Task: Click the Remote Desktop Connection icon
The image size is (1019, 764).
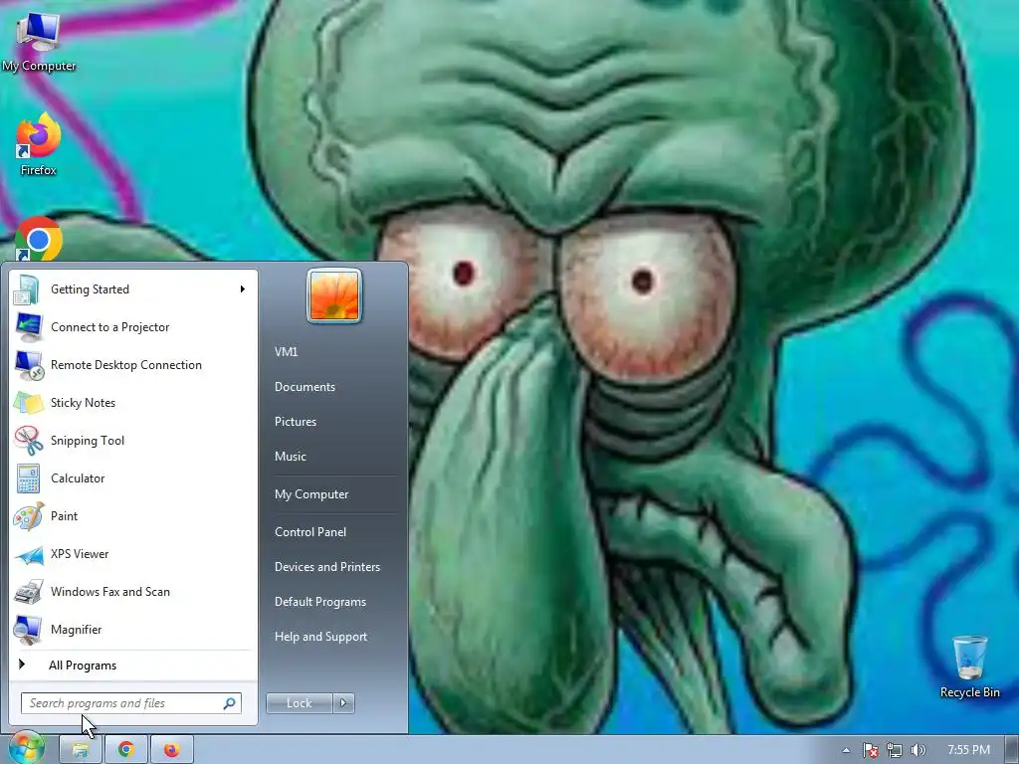Action: click(x=29, y=365)
